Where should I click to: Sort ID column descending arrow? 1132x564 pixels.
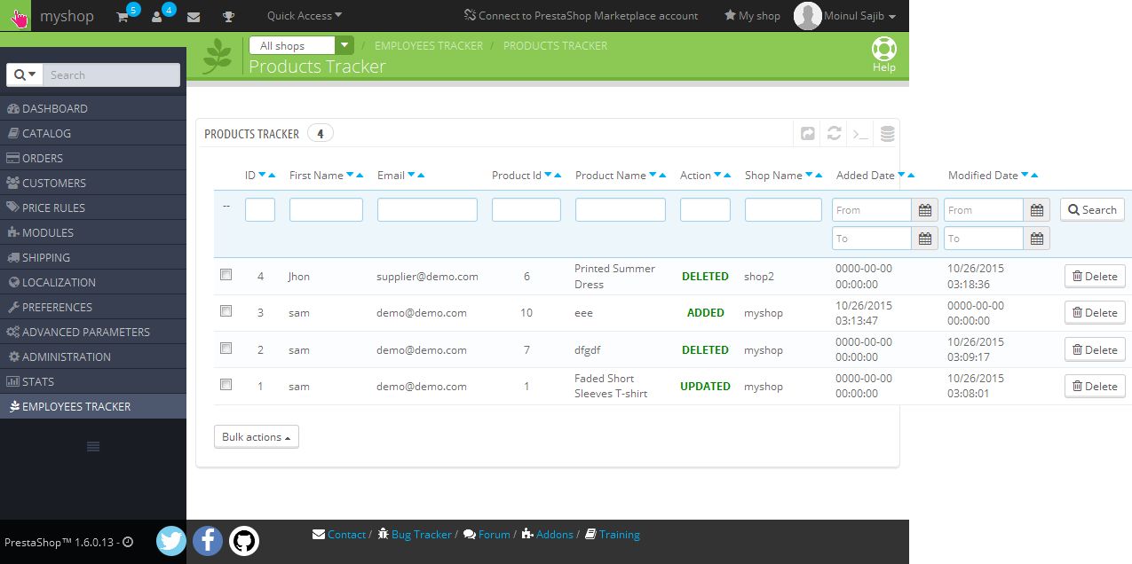pyautogui.click(x=262, y=176)
